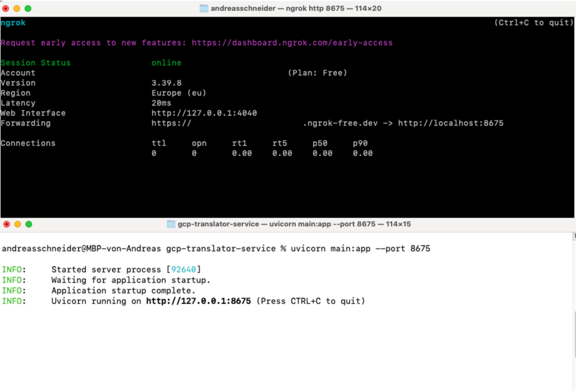Click the green 'online' status value
The width and height of the screenshot is (576, 391).
pos(166,63)
